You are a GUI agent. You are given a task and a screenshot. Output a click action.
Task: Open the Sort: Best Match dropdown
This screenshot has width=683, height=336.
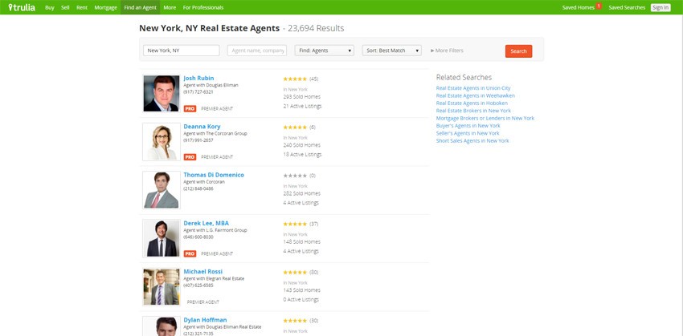[391, 51]
